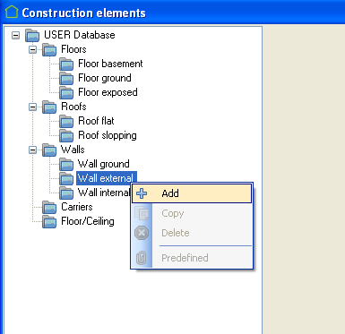Collapse the Floors tree branch

click(32, 50)
